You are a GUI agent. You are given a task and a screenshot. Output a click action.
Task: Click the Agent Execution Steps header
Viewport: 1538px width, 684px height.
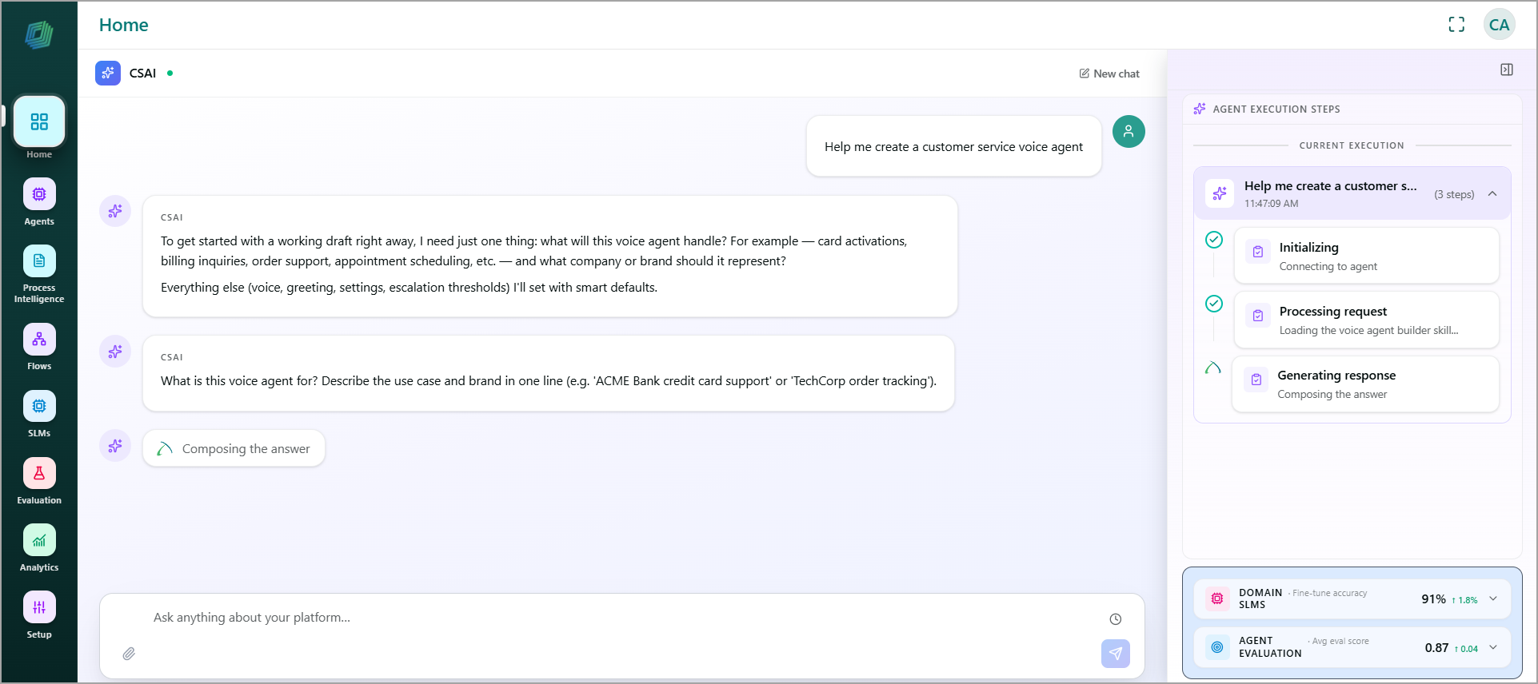1276,109
